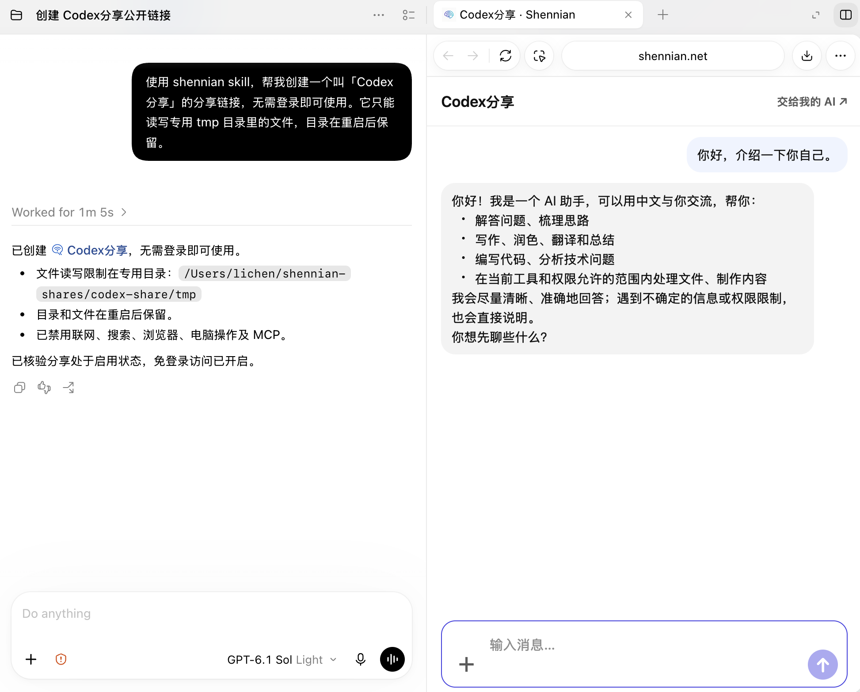Click the /Users/lichen/shennian- path text
This screenshot has width=860, height=692.
point(265,274)
